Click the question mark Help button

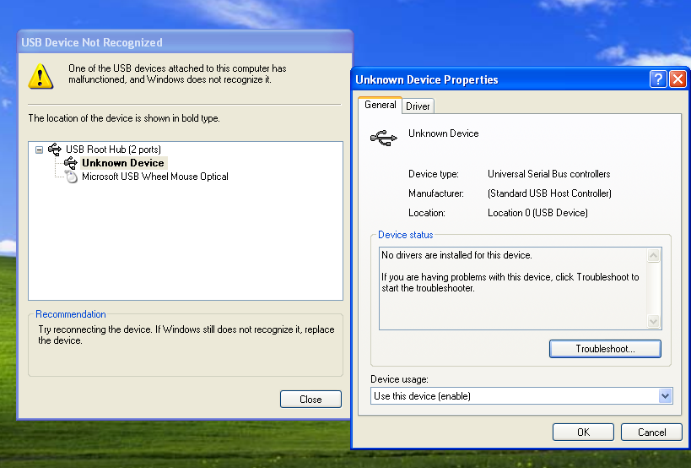pos(659,79)
